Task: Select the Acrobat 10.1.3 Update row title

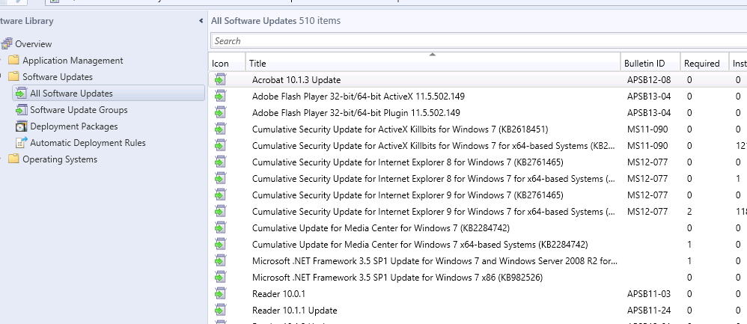Action: pos(296,80)
